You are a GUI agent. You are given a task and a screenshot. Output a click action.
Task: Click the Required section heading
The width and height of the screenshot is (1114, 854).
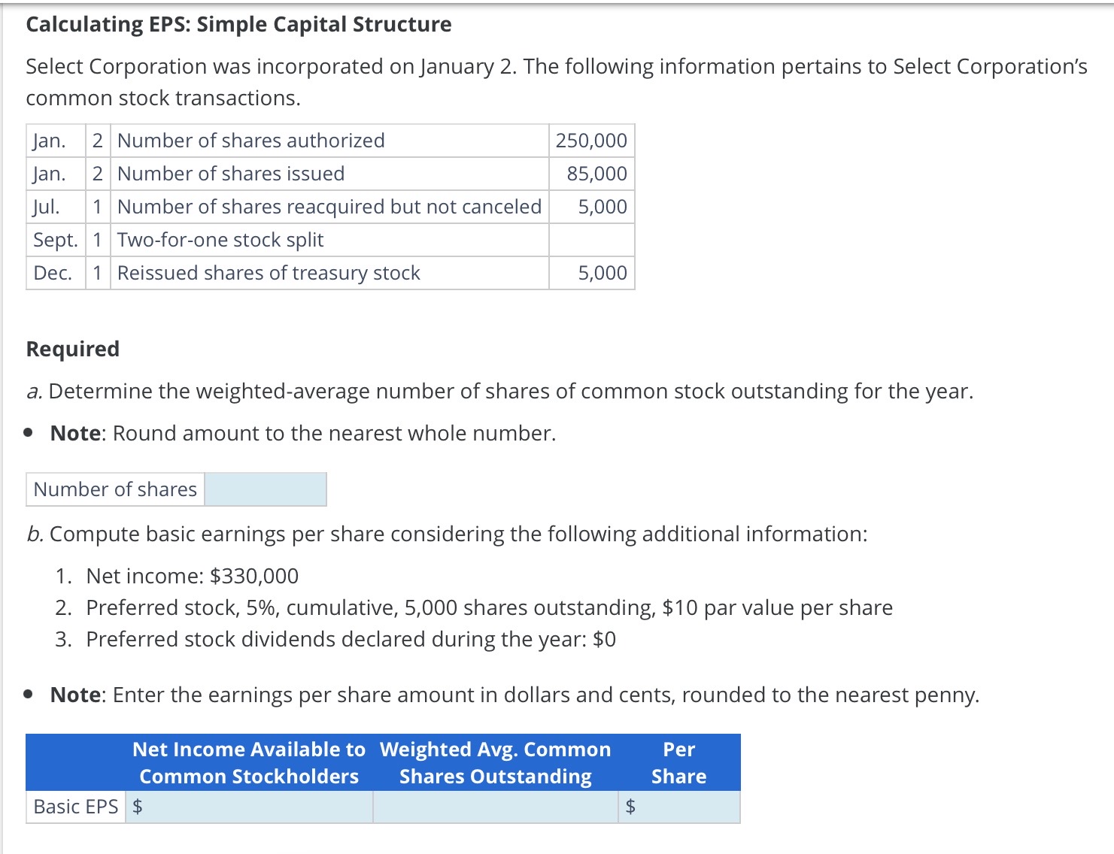pyautogui.click(x=72, y=348)
